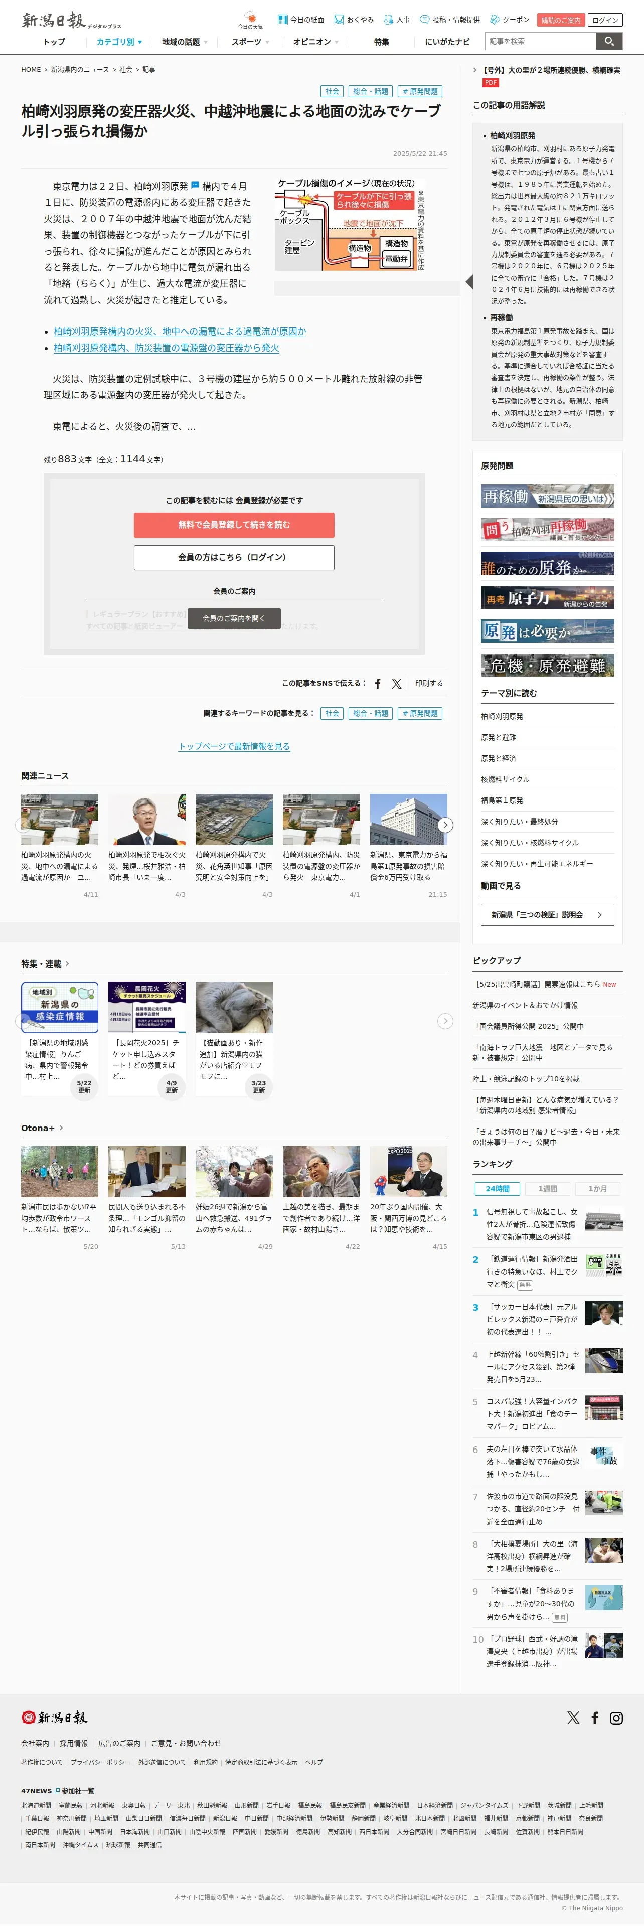Open 原子力 再考 新潟からの告発 banner
Image resolution: width=644 pixels, height=1932 pixels.
pyautogui.click(x=547, y=597)
